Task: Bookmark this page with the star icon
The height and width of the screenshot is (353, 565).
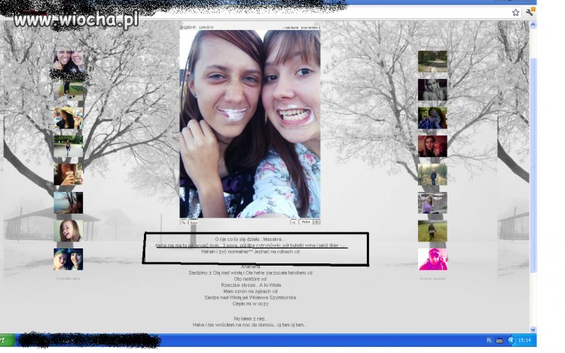Action: pyautogui.click(x=515, y=13)
